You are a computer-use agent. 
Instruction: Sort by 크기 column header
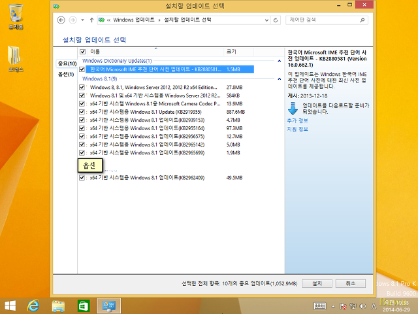point(231,52)
